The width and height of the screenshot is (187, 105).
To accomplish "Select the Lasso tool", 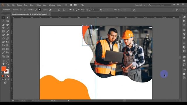I will click(x=8, y=21).
